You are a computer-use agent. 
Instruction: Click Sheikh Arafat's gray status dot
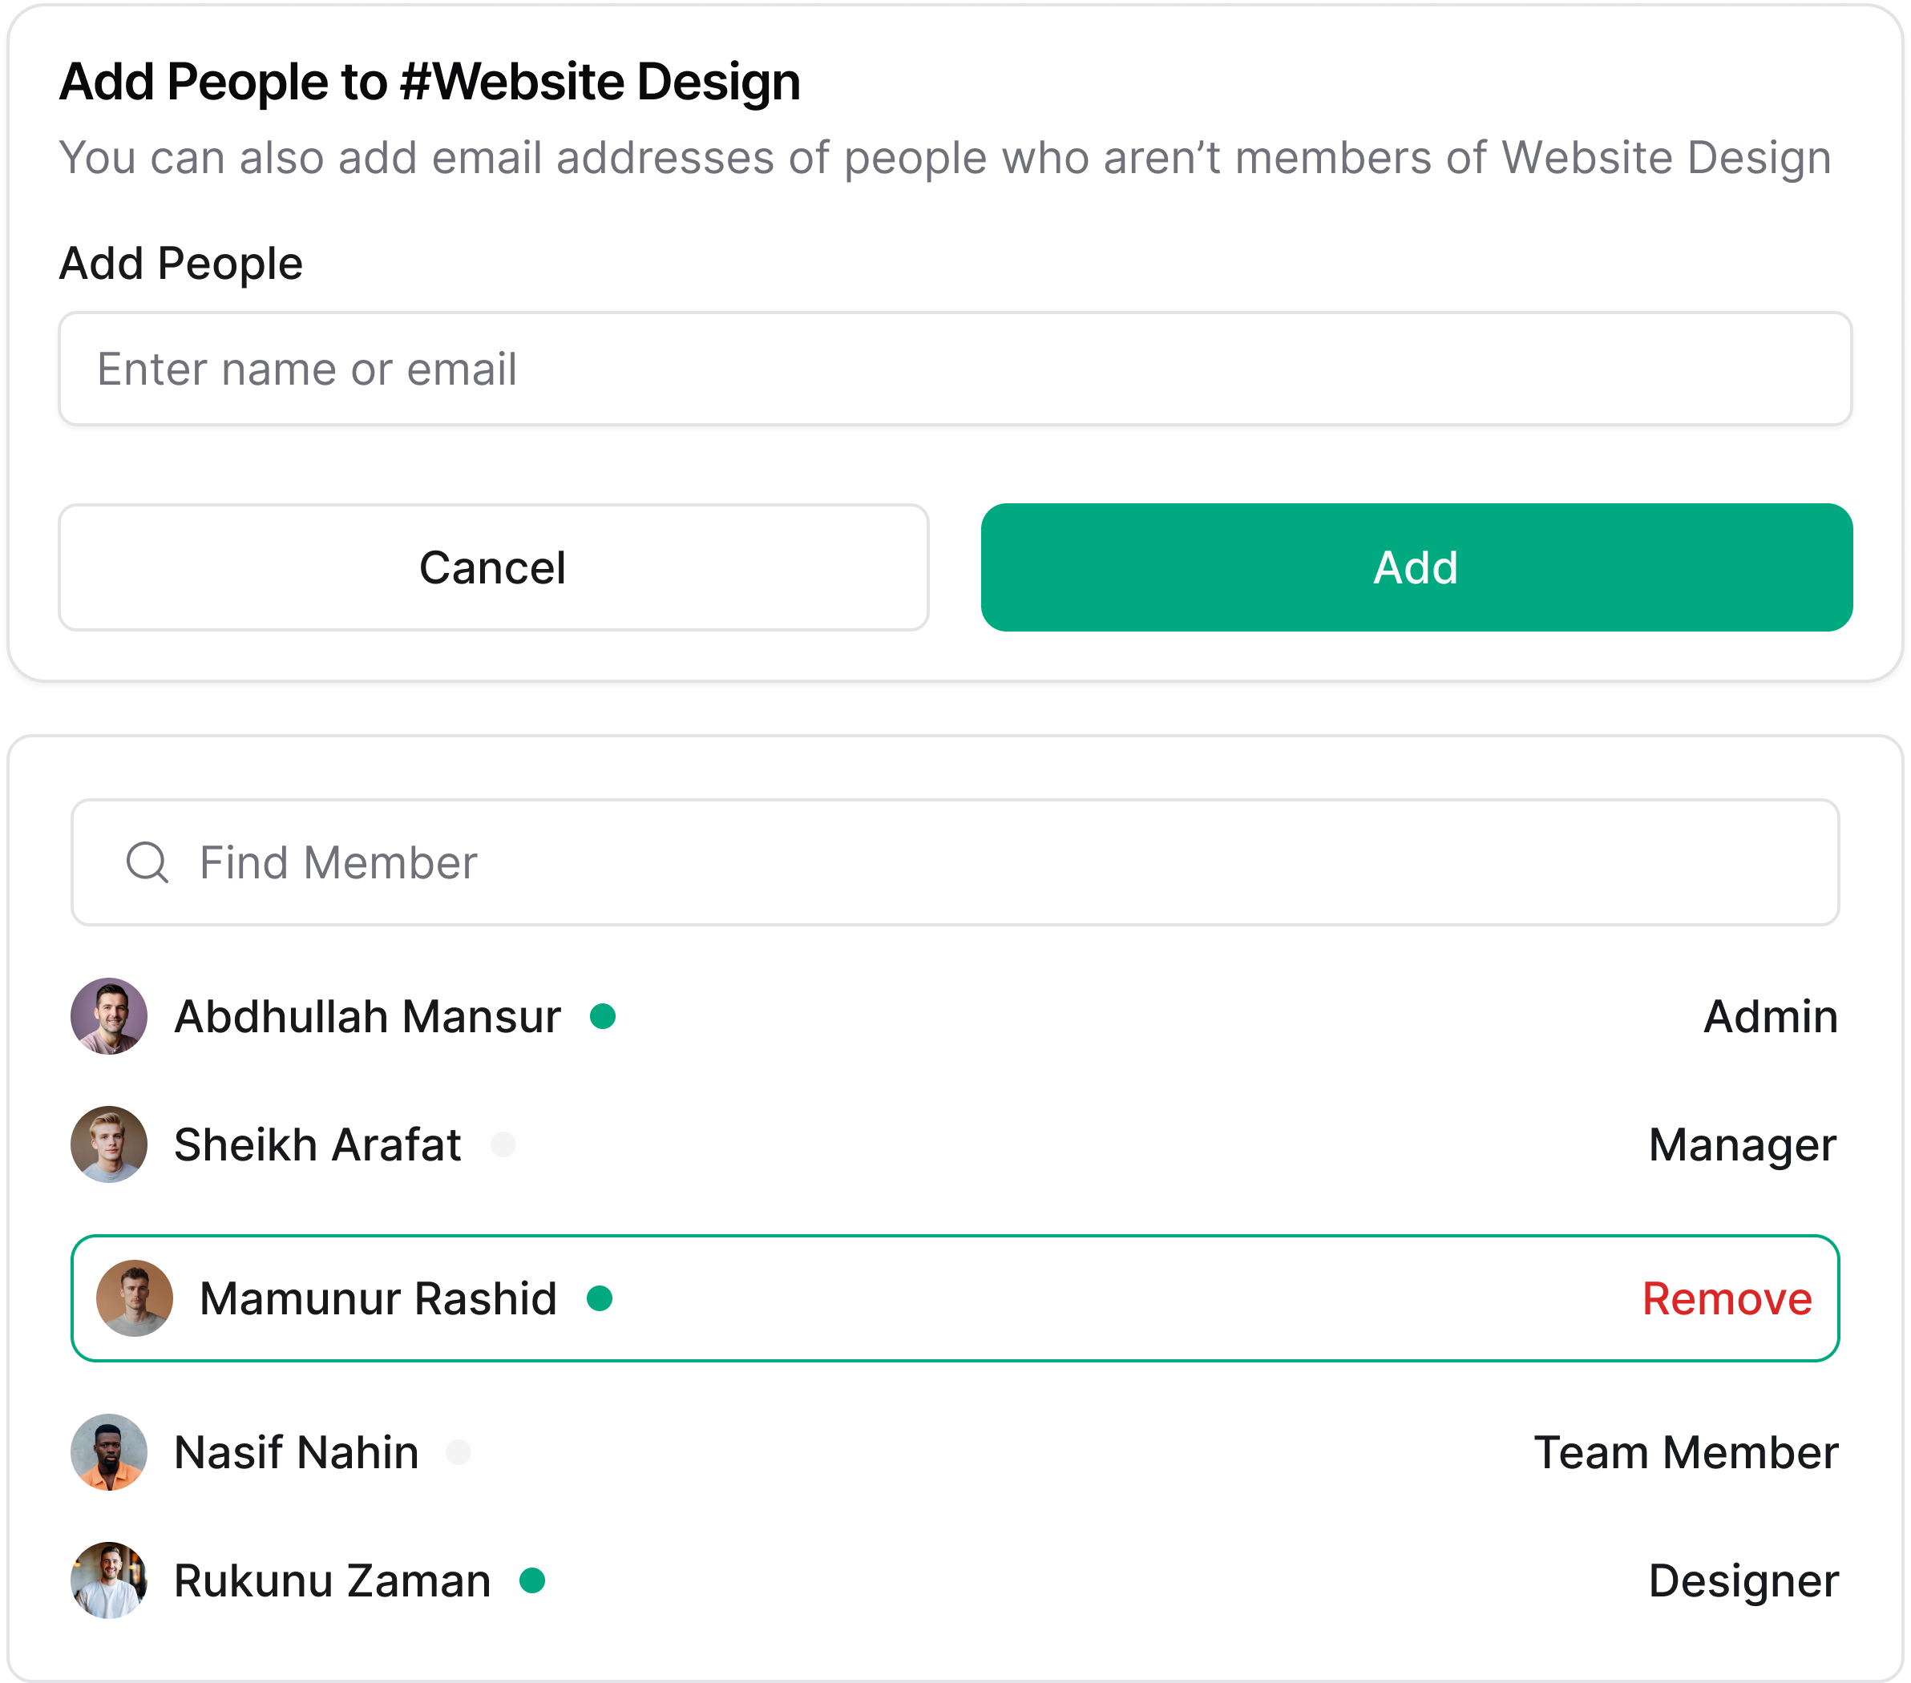[x=504, y=1144]
